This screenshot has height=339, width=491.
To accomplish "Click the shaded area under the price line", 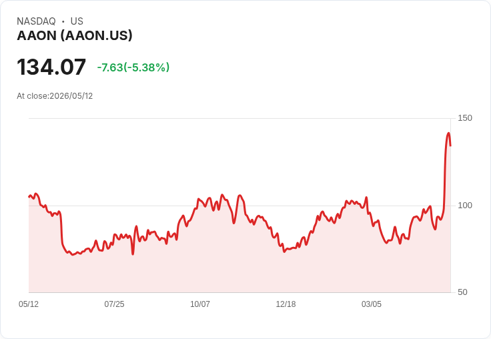I will 239,270.
